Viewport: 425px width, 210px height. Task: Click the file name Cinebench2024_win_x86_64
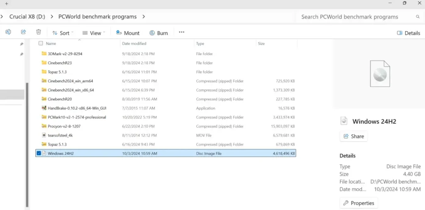(x=71, y=90)
